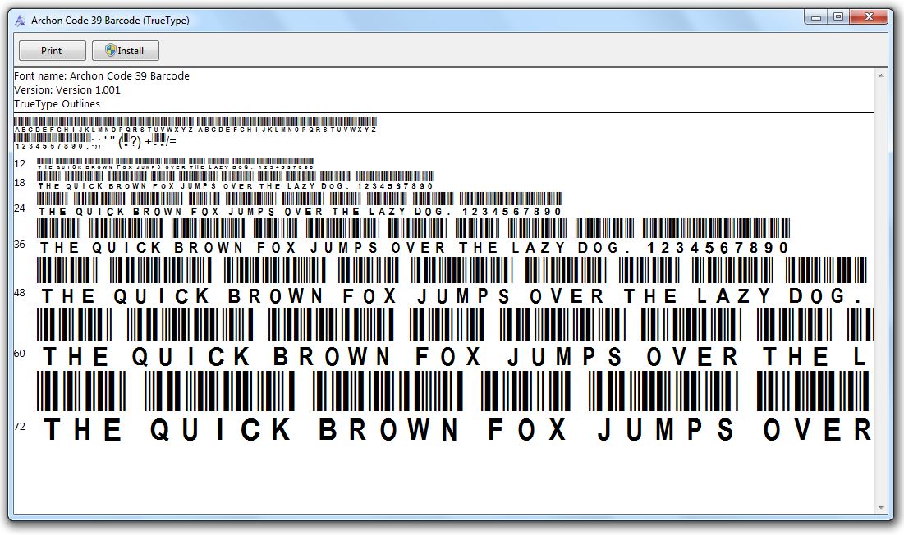Viewport: 904px width, 535px height.
Task: Click the font viewer icon in title bar
Action: [21, 21]
